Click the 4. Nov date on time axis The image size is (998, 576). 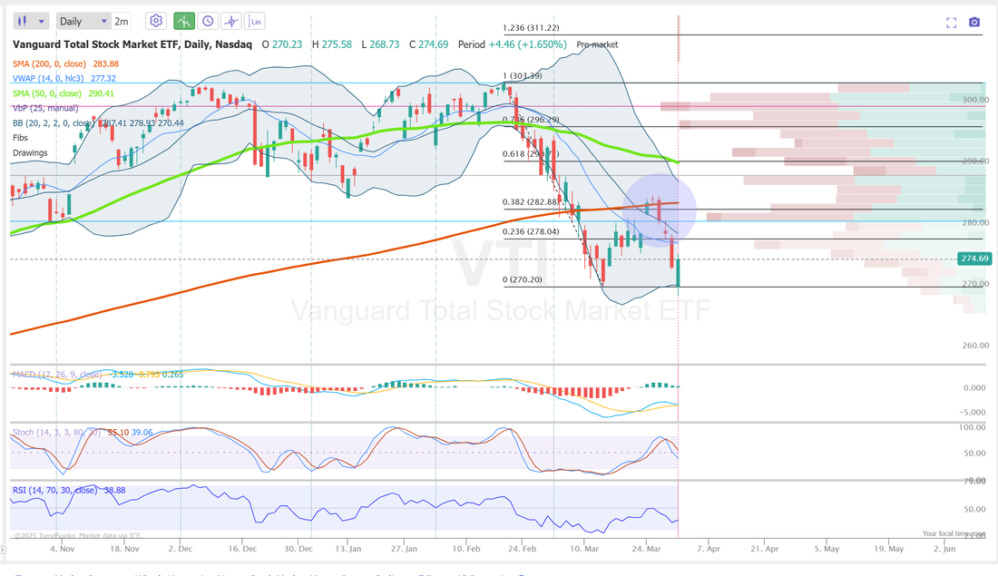pos(63,549)
